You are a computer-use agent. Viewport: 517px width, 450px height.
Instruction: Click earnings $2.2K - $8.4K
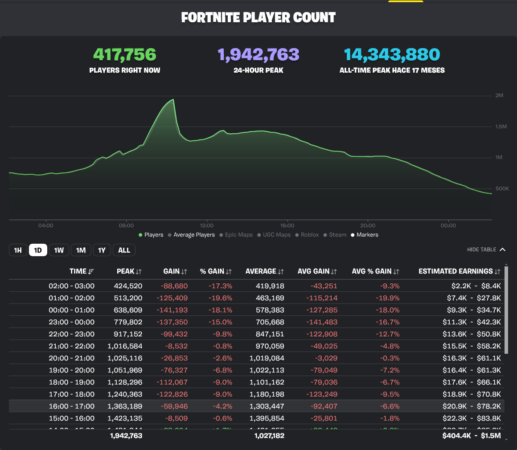point(476,286)
